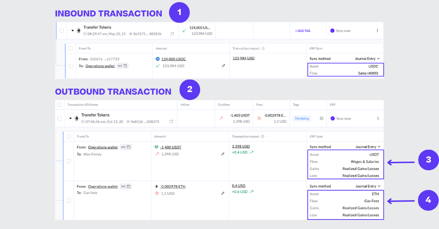Open Journal Entry dropdown in the ETH row
The image size is (439, 229).
tap(368, 186)
